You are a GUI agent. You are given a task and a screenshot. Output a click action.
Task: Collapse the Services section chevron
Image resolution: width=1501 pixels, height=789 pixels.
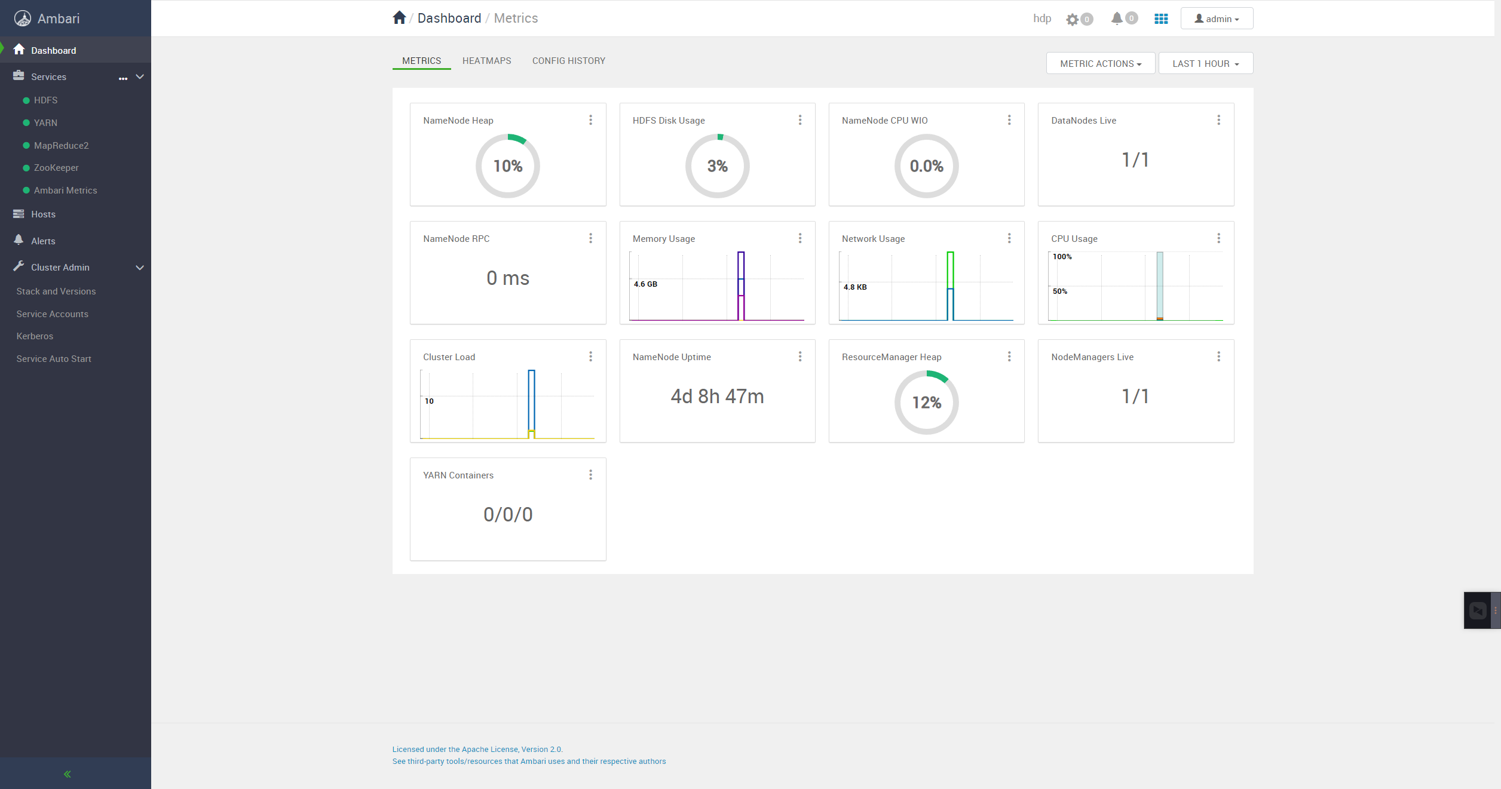140,76
